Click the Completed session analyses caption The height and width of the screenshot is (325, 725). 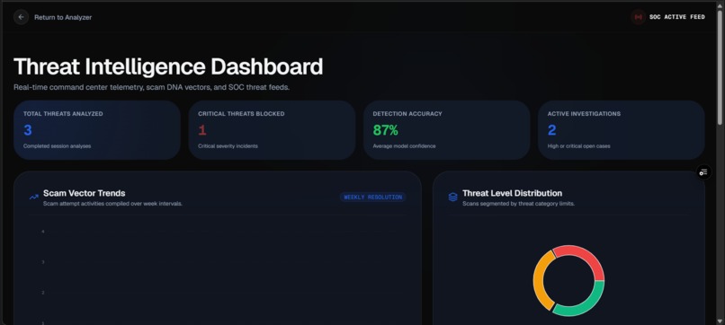[x=57, y=146]
